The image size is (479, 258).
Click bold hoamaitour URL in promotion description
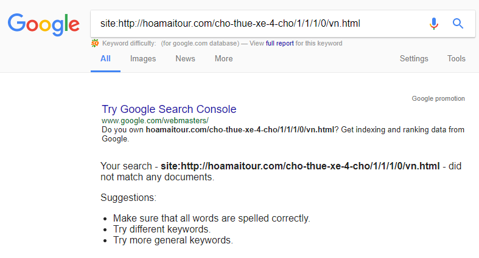point(240,130)
